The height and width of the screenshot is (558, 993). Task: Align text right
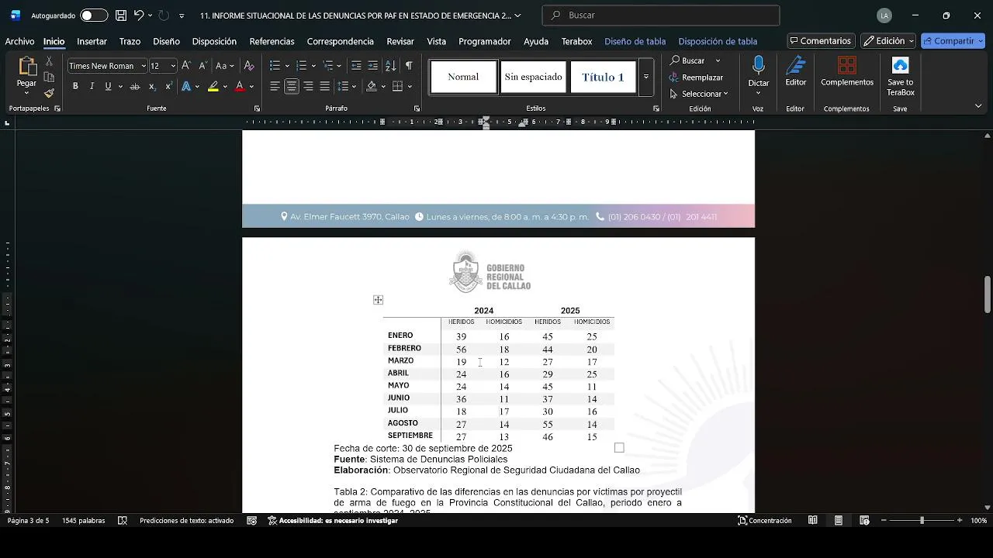[308, 87]
